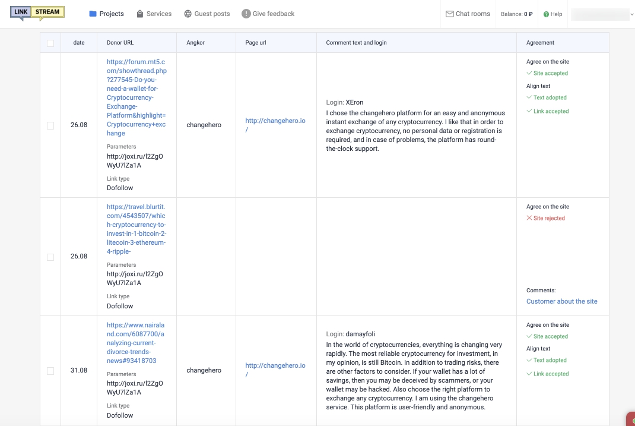The height and width of the screenshot is (426, 635).
Task: Go to Guest posts
Action: [x=207, y=14]
